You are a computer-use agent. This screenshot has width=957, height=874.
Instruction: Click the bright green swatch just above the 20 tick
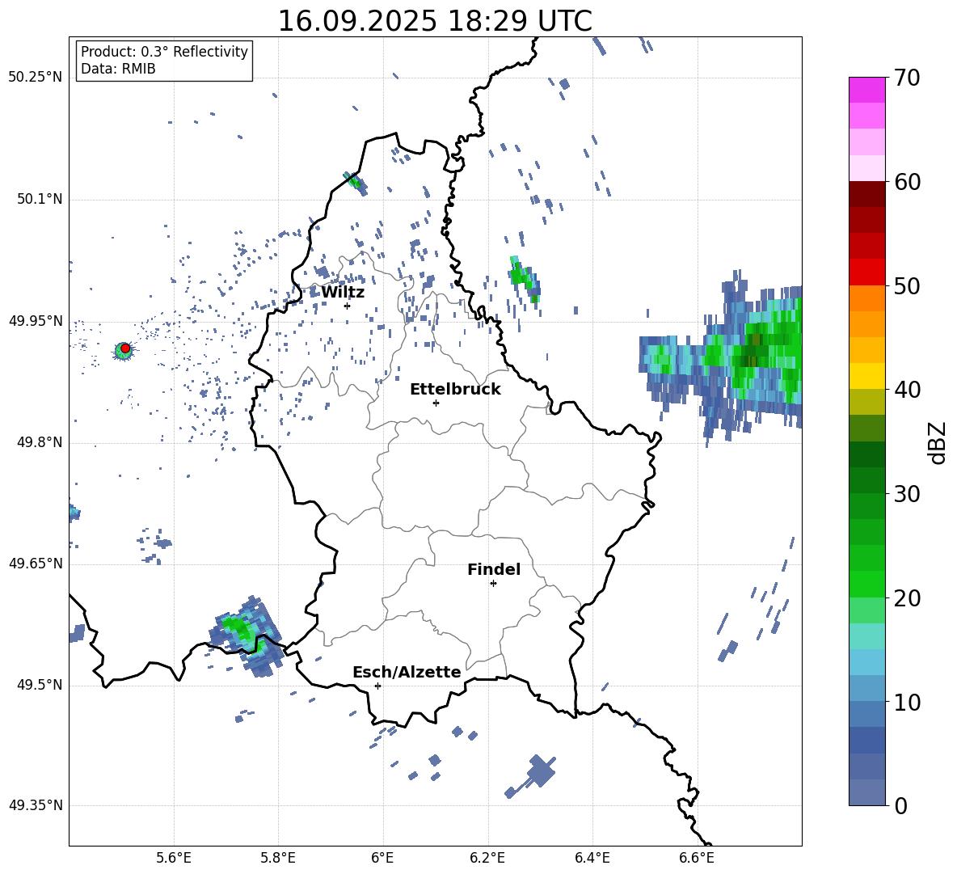[x=866, y=584]
